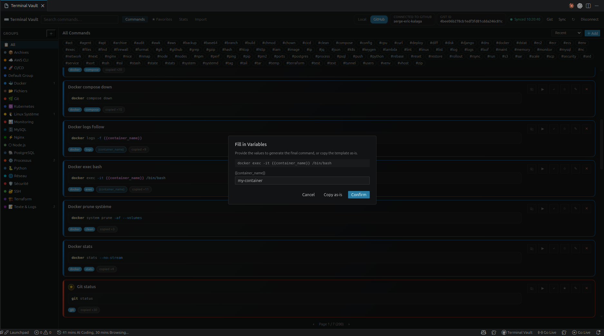Switch to the Commands tab

tap(135, 19)
